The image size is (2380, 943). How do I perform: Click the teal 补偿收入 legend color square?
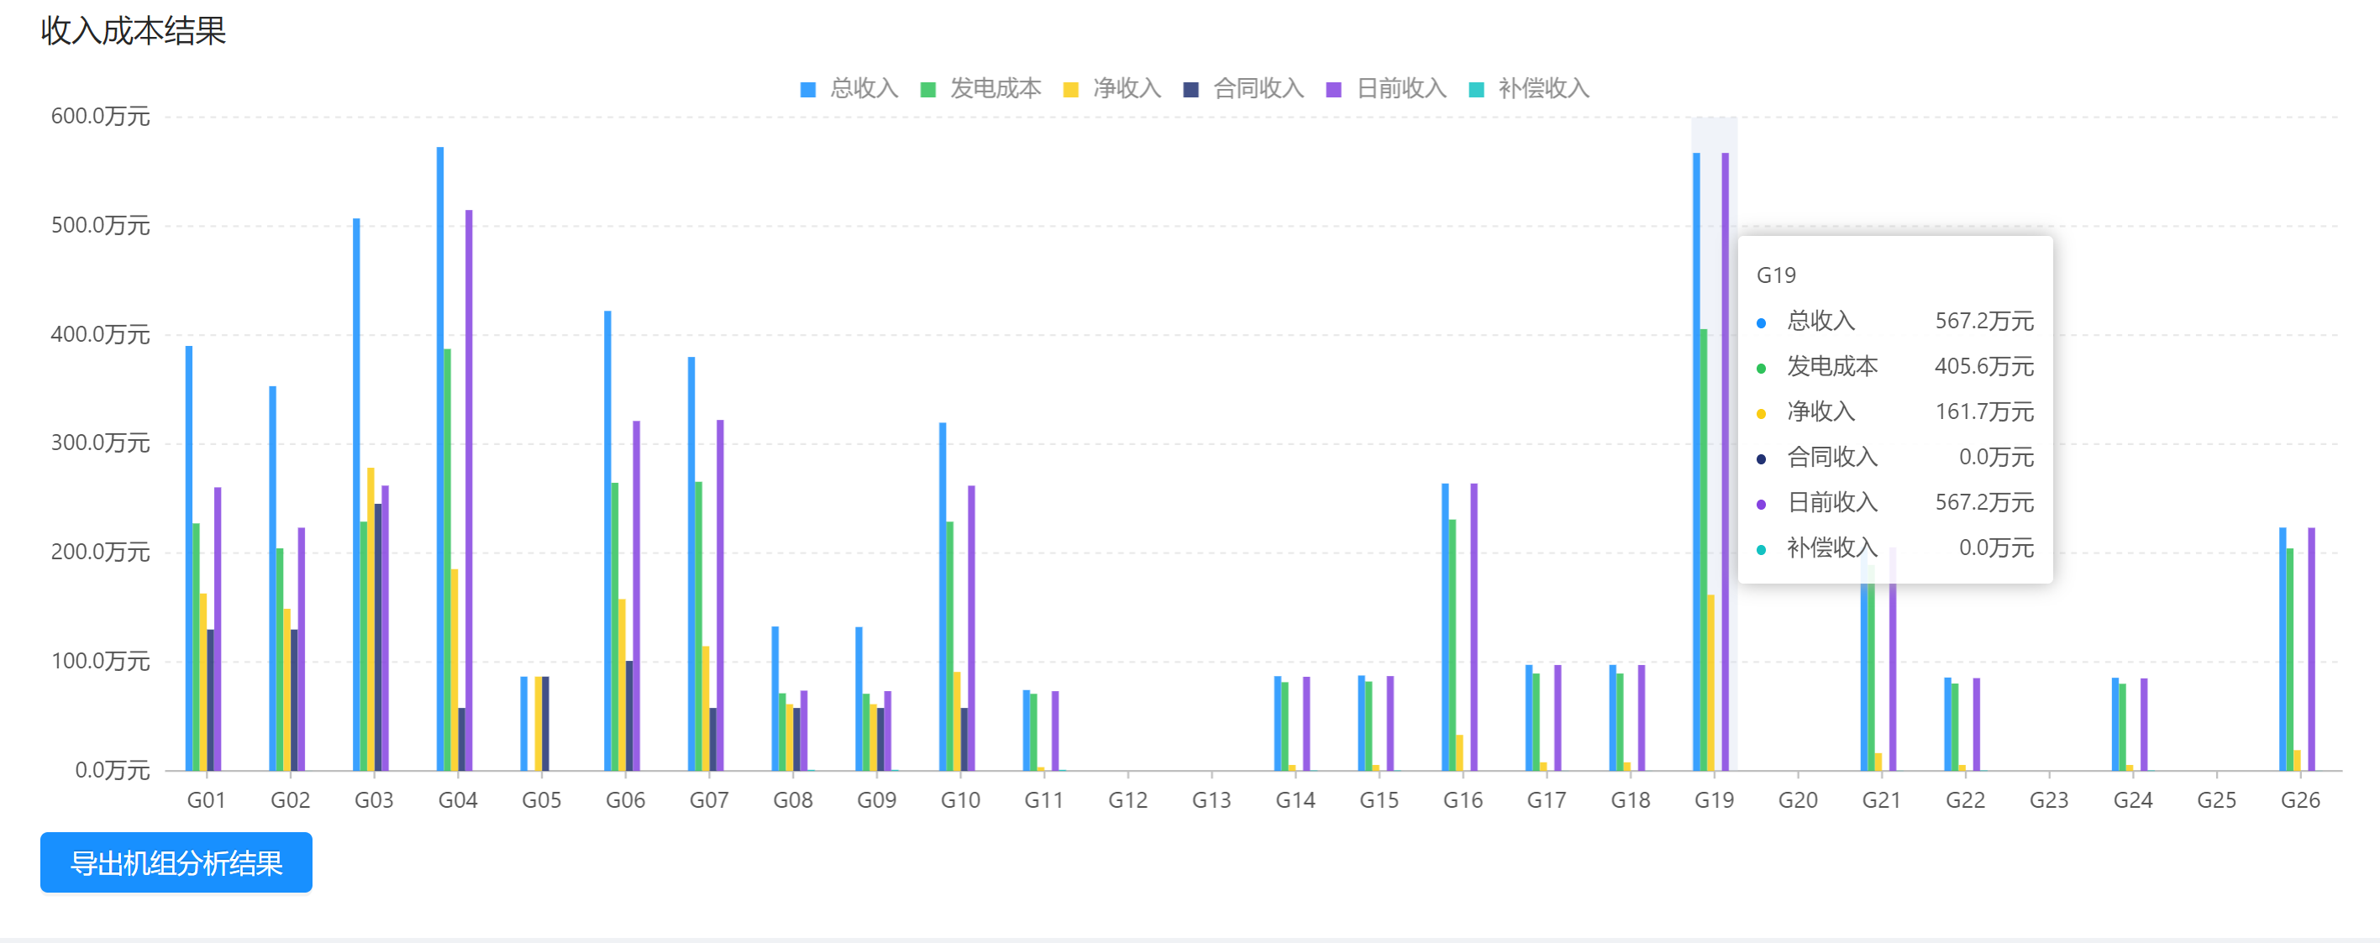point(1476,90)
